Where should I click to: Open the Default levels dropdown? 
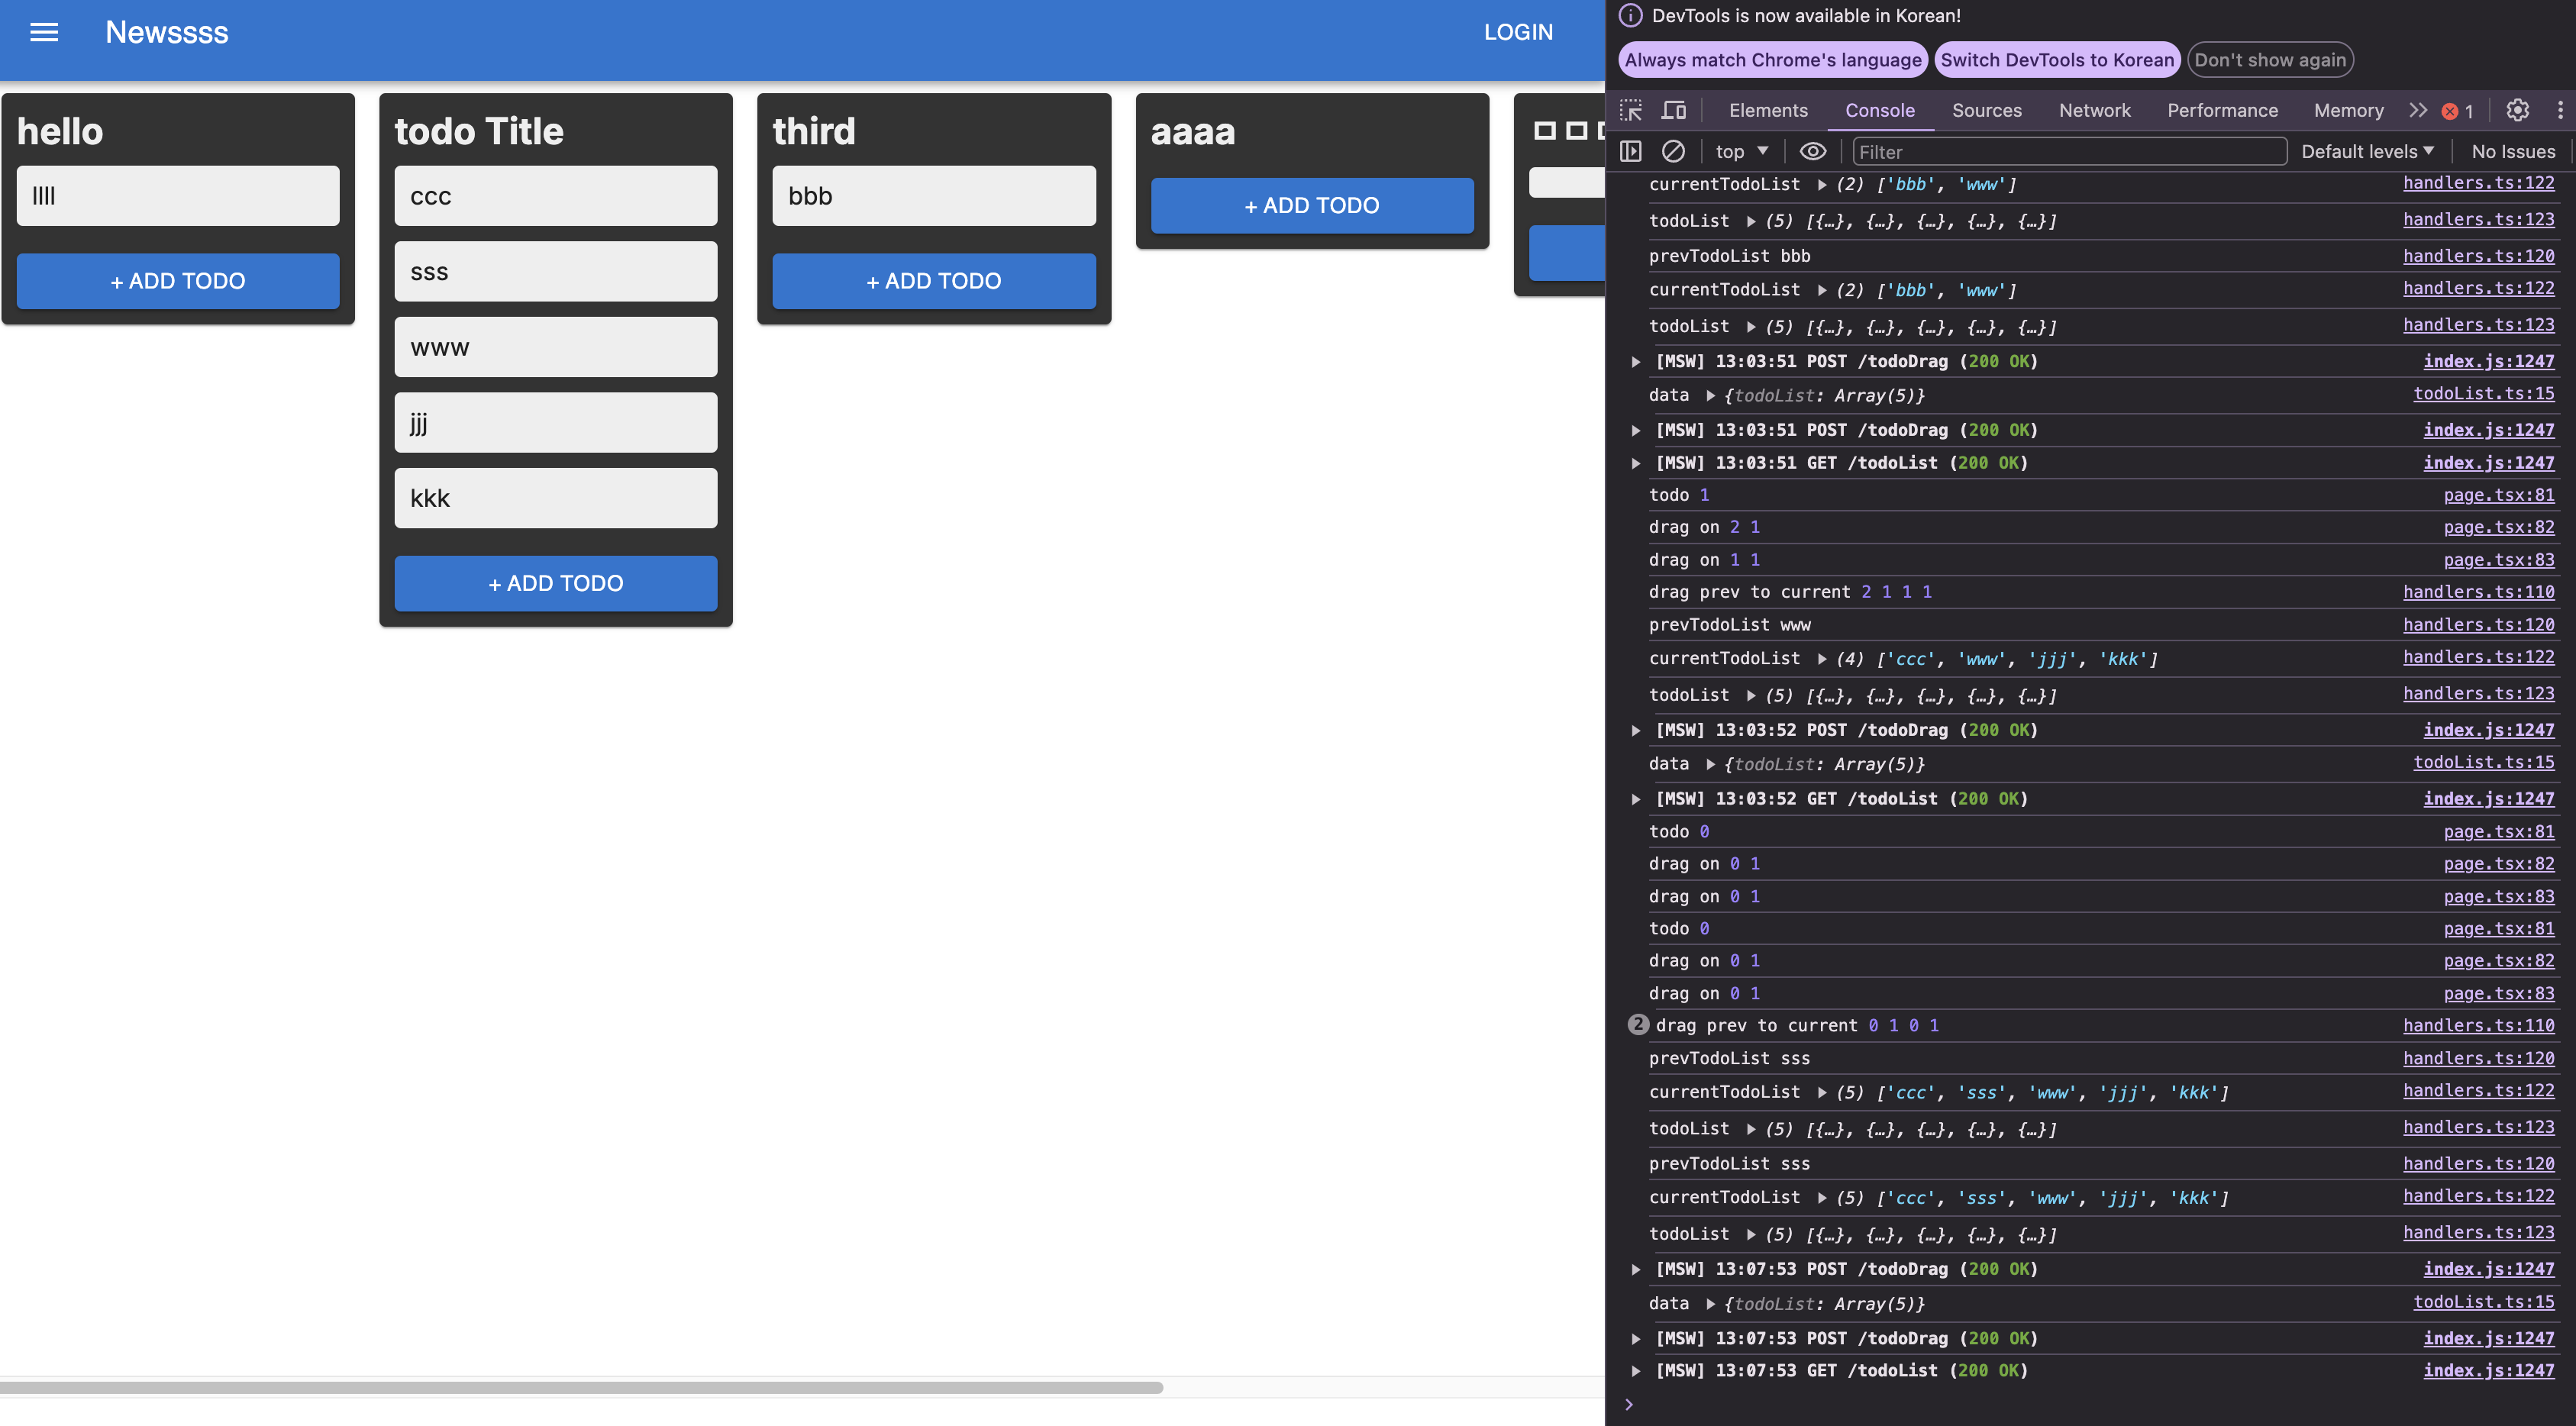click(2367, 151)
